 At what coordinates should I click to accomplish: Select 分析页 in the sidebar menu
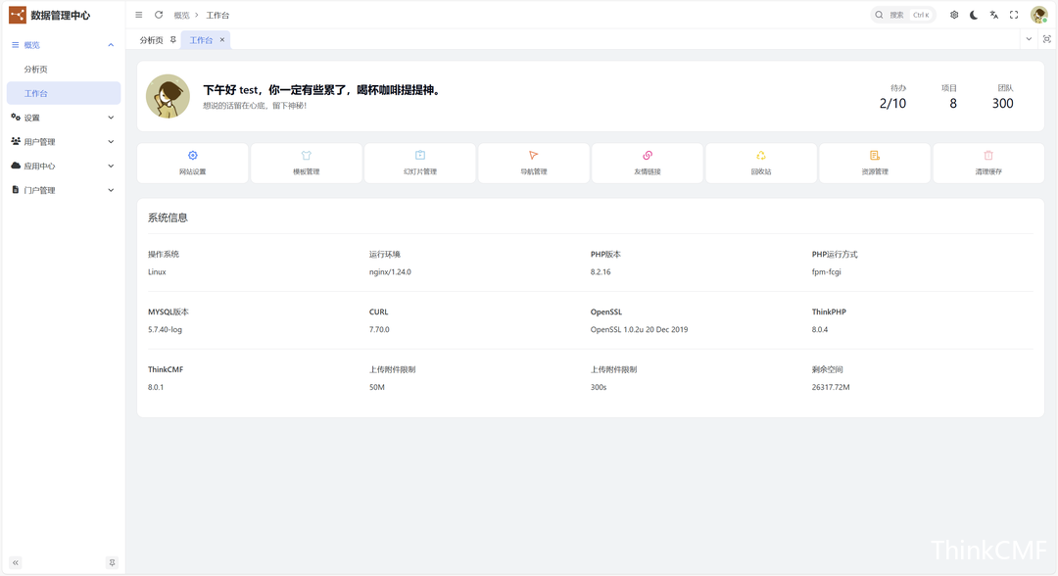click(x=36, y=70)
